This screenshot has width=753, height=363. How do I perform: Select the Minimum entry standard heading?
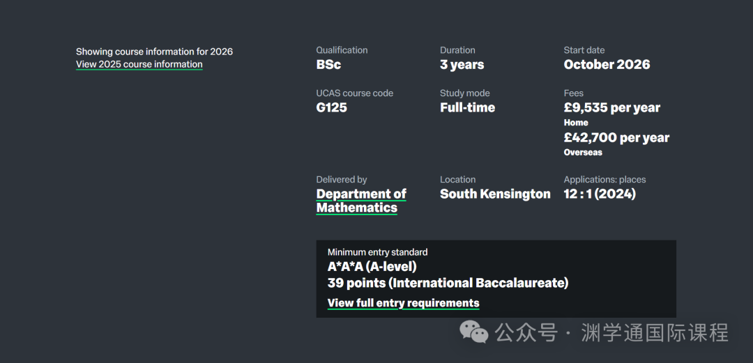[x=377, y=252]
